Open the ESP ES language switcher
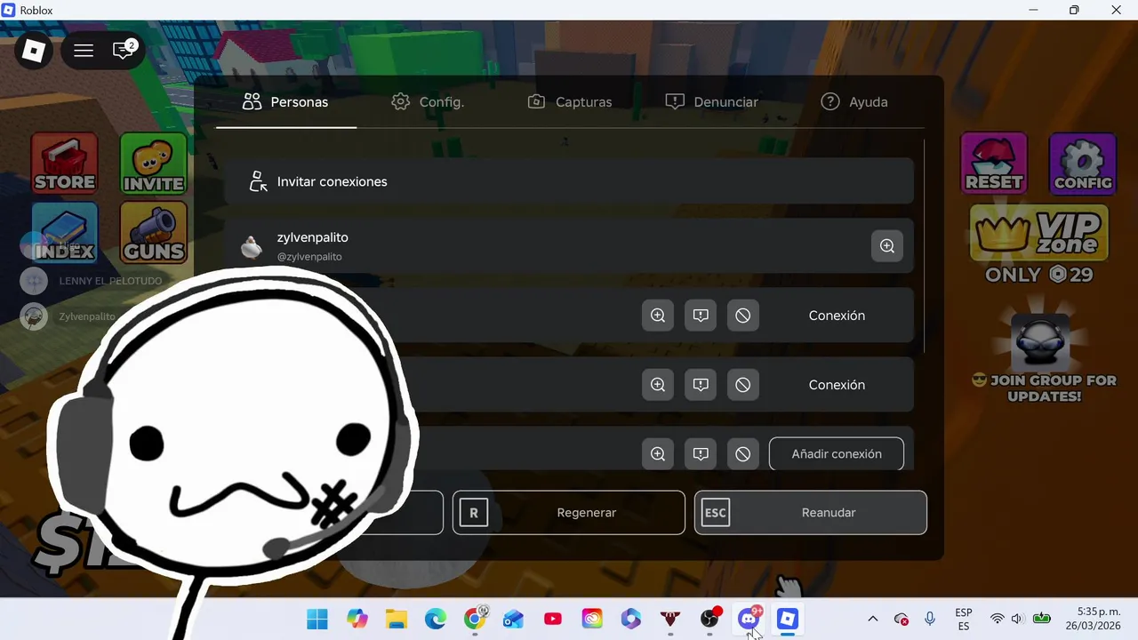Image resolution: width=1138 pixels, height=640 pixels. [964, 620]
